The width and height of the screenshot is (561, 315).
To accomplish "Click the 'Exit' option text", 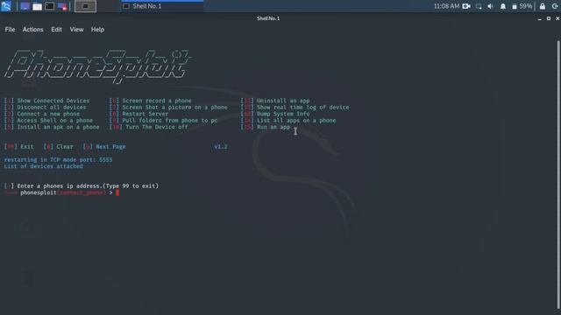I will pyautogui.click(x=27, y=147).
